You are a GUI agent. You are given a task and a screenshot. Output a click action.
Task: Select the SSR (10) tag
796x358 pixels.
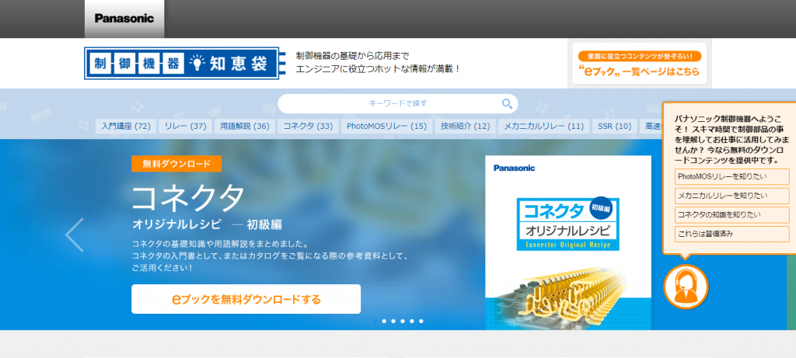[x=615, y=127]
